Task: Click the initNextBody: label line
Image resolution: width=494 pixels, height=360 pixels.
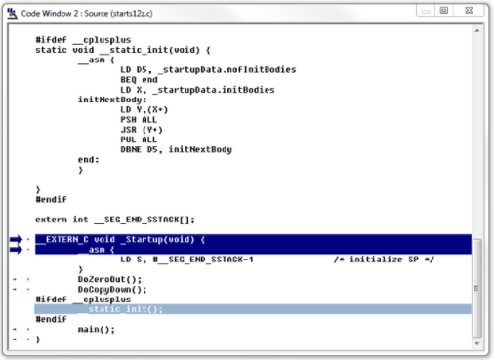Action: click(112, 100)
